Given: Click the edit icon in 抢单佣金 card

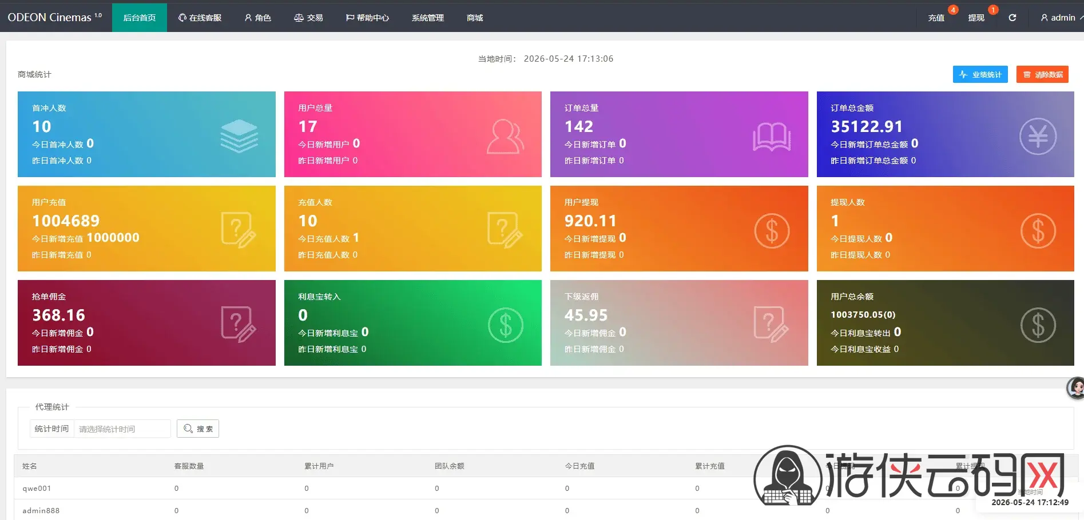Looking at the screenshot, I should tap(239, 325).
